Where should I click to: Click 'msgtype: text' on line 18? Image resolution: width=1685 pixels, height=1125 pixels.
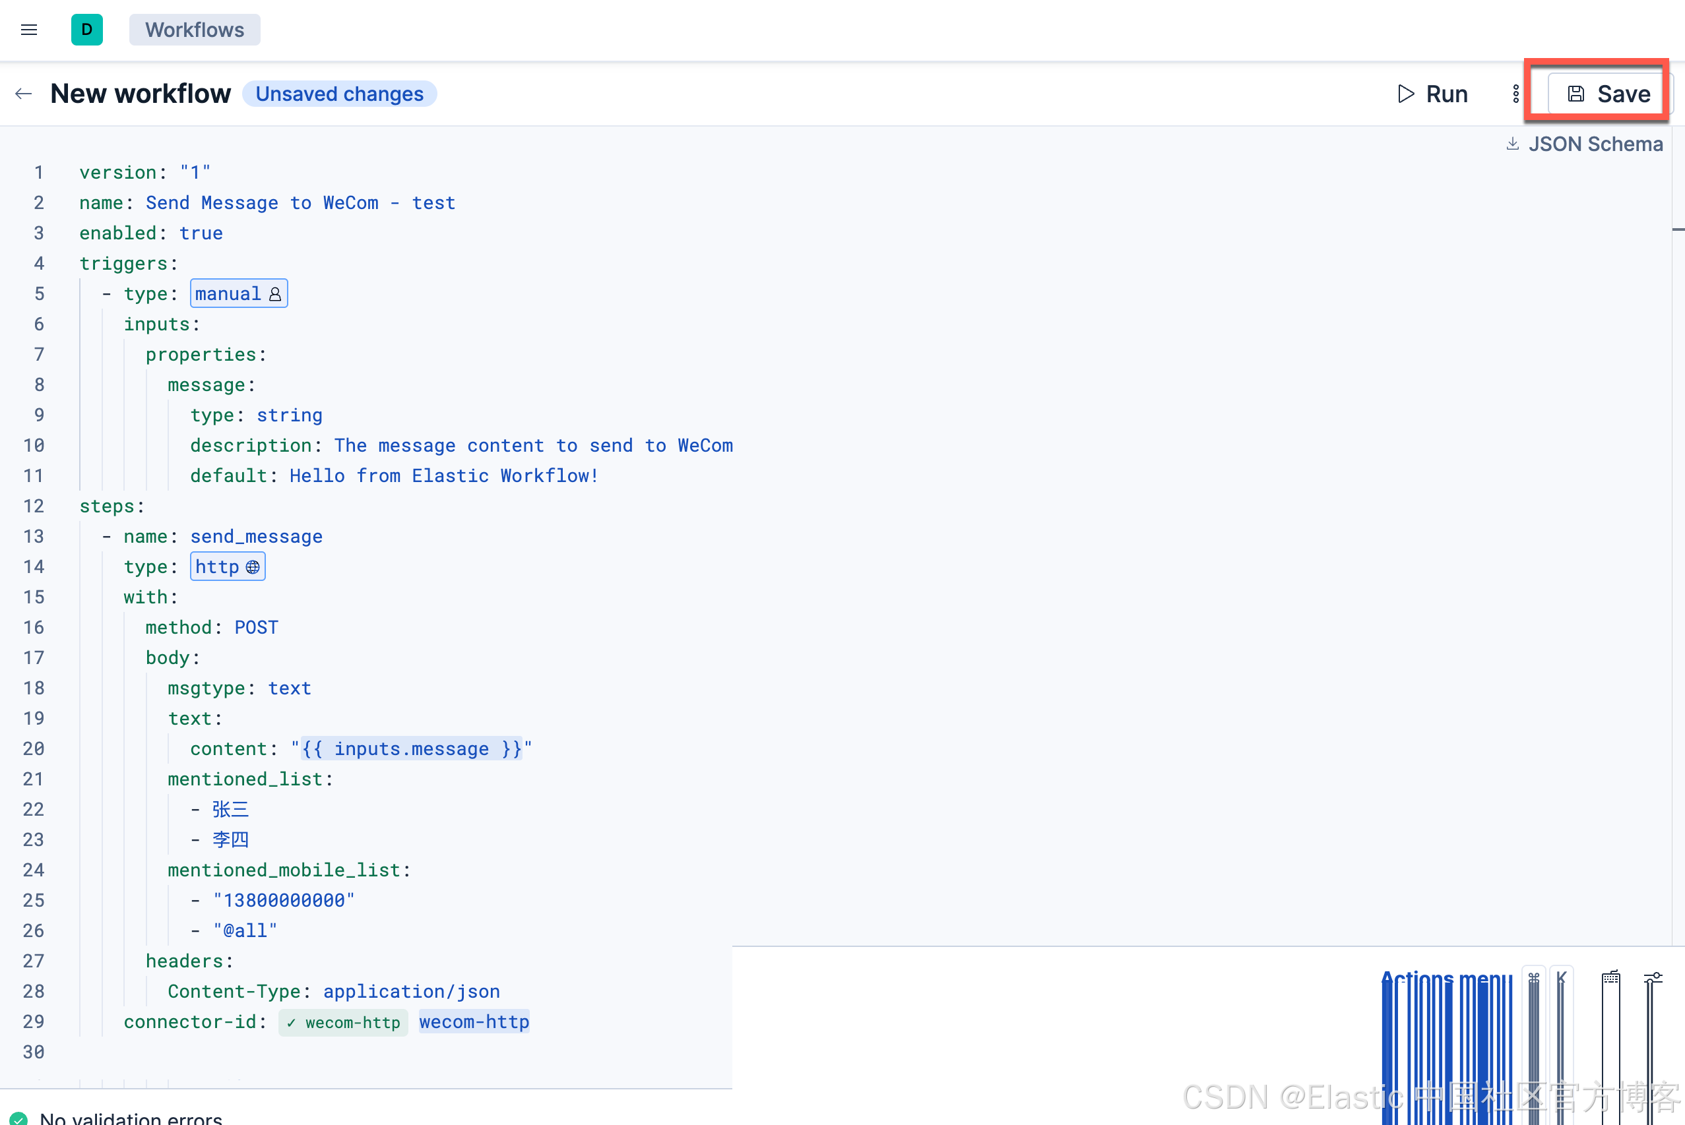239,688
